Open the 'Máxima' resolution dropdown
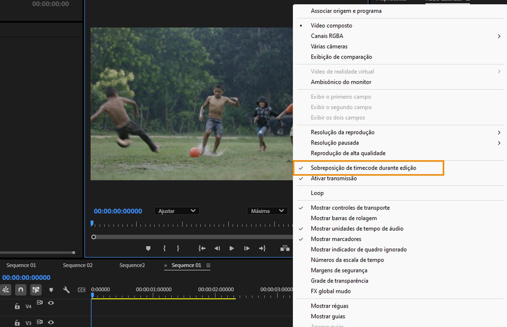 point(267,211)
